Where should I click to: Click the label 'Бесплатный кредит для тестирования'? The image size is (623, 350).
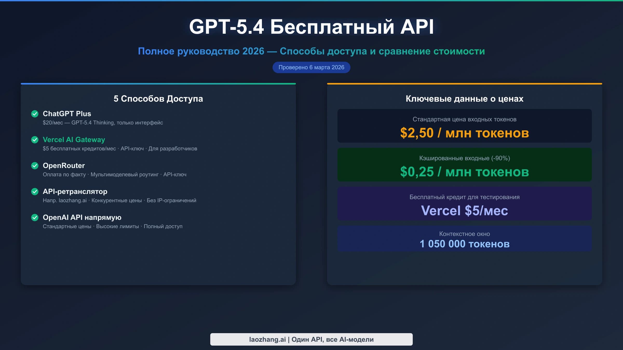click(464, 197)
